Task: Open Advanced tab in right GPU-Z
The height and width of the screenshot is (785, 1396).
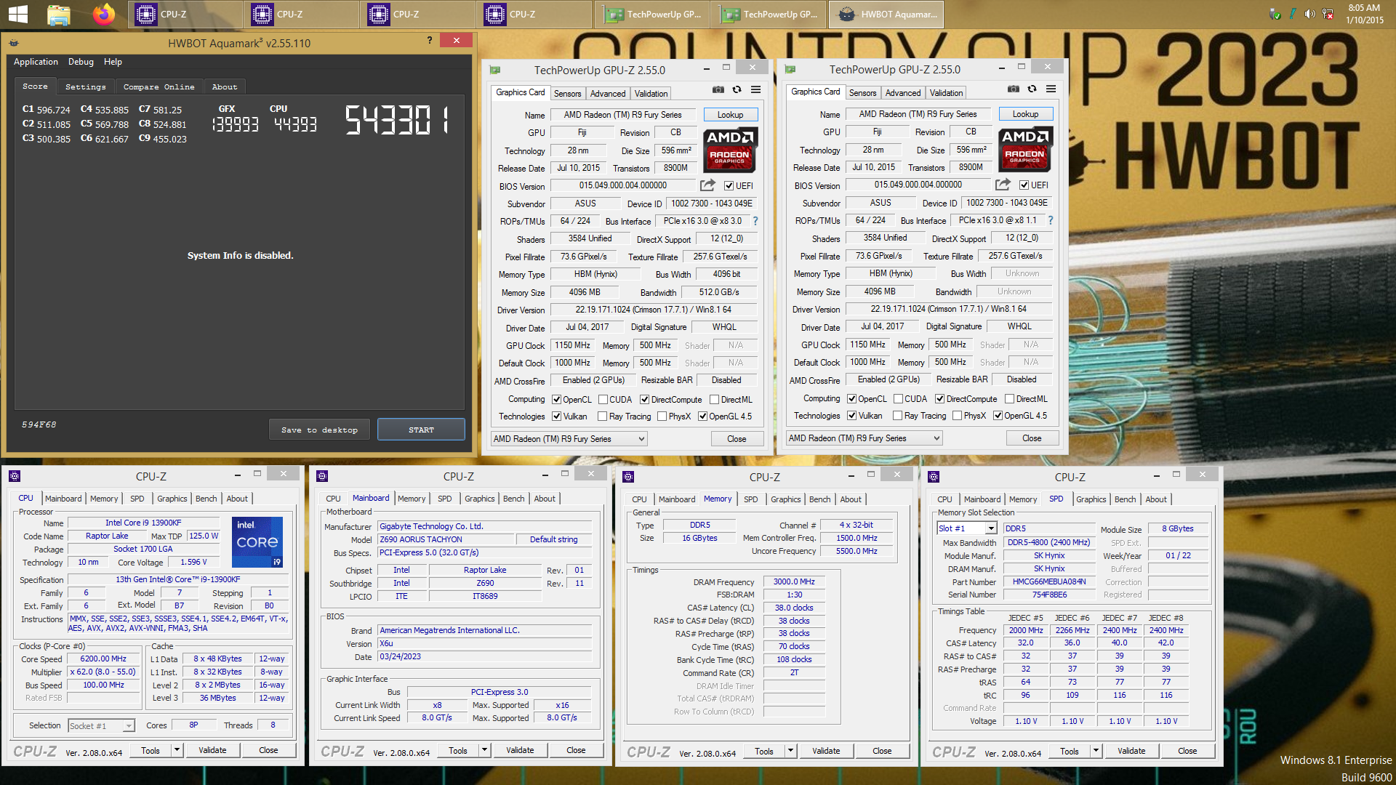Action: tap(903, 93)
